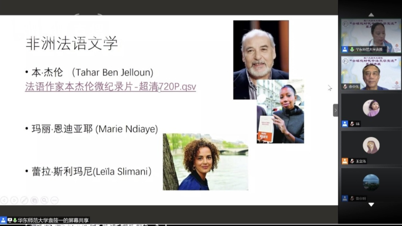Advance slide with the next arrow icon
This screenshot has height=226, width=402.
pos(14,200)
